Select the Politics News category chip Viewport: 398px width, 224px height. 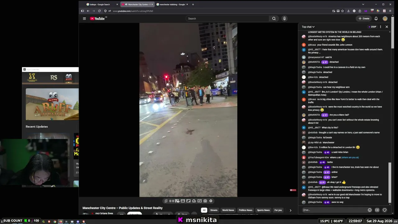[245, 210]
